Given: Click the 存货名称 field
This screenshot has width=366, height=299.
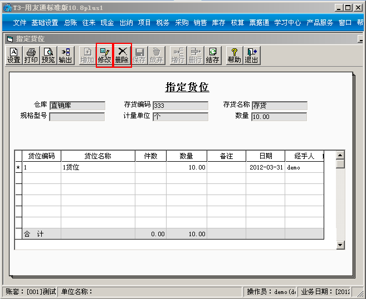Looking at the screenshot, I should pyautogui.click(x=280, y=106).
